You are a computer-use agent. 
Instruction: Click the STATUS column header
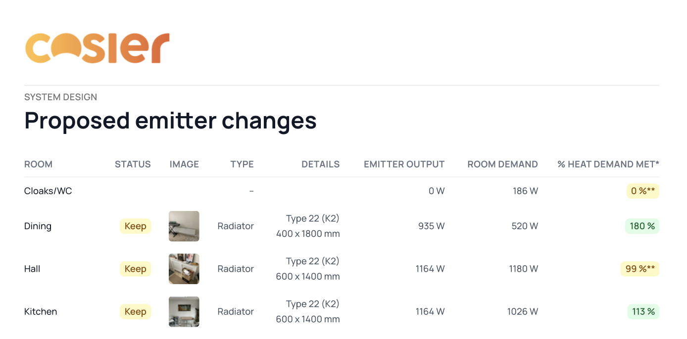pos(133,165)
